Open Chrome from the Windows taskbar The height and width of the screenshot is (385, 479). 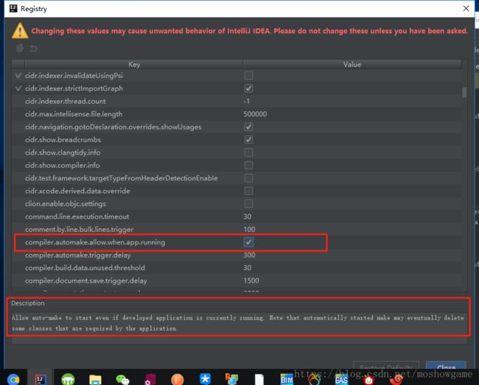13,379
